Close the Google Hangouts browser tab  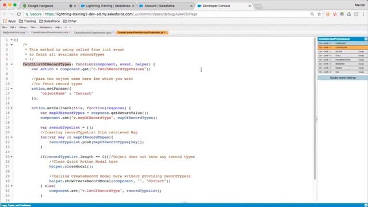click(x=75, y=6)
